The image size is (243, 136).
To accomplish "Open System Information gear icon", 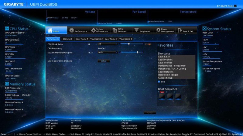I will (x=93, y=31).
